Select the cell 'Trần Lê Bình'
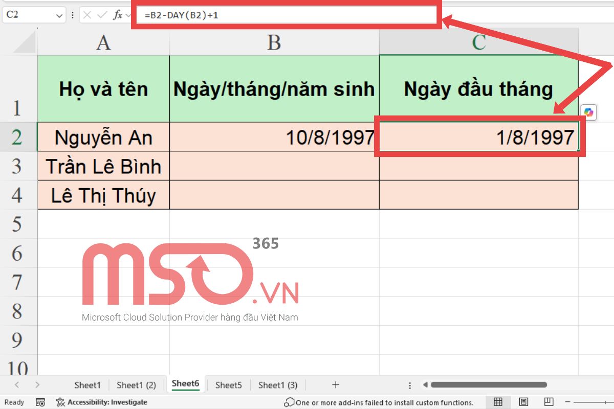This screenshot has height=409, width=614. click(103, 166)
